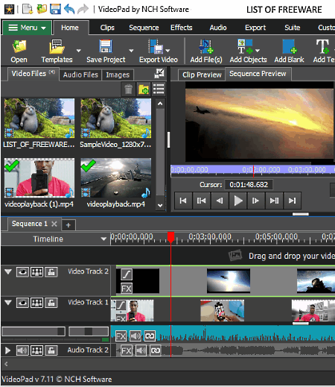Click the Add File(s) icon
Image resolution: width=335 pixels, height=387 pixels.
[206, 46]
